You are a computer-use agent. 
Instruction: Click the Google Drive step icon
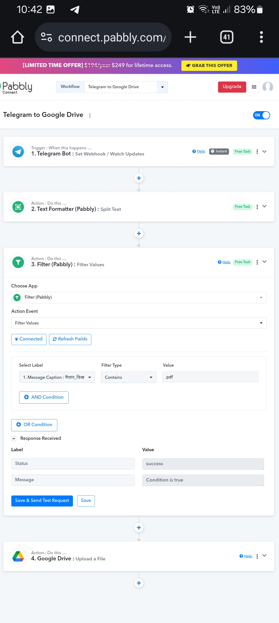pyautogui.click(x=18, y=557)
